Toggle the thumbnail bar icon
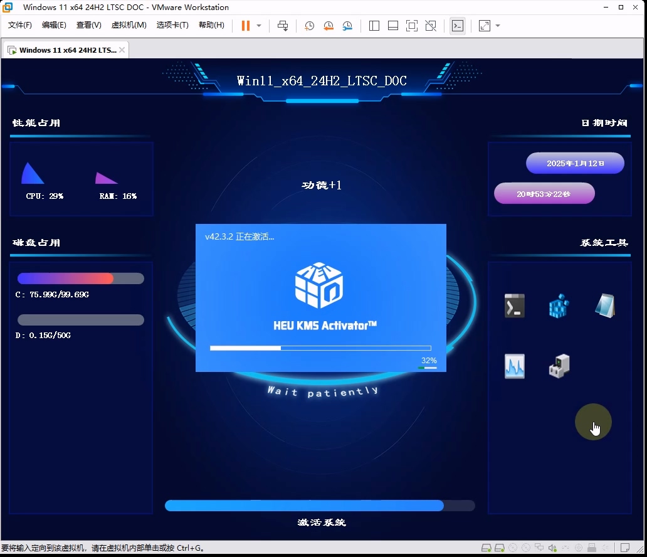 (393, 26)
